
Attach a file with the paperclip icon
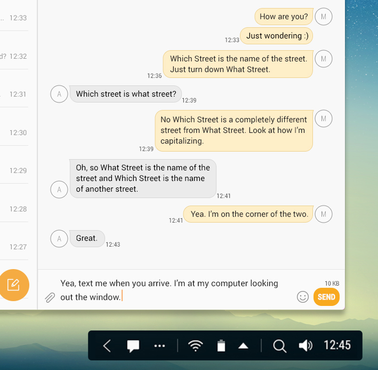click(x=50, y=297)
